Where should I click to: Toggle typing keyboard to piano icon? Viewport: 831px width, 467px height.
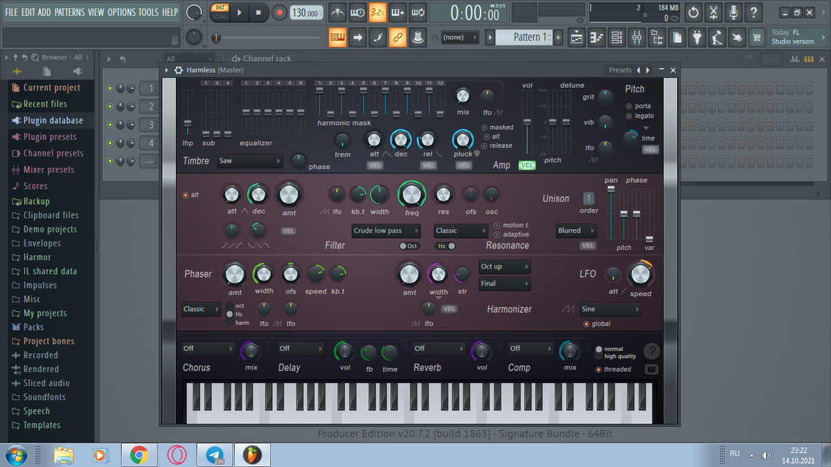338,37
